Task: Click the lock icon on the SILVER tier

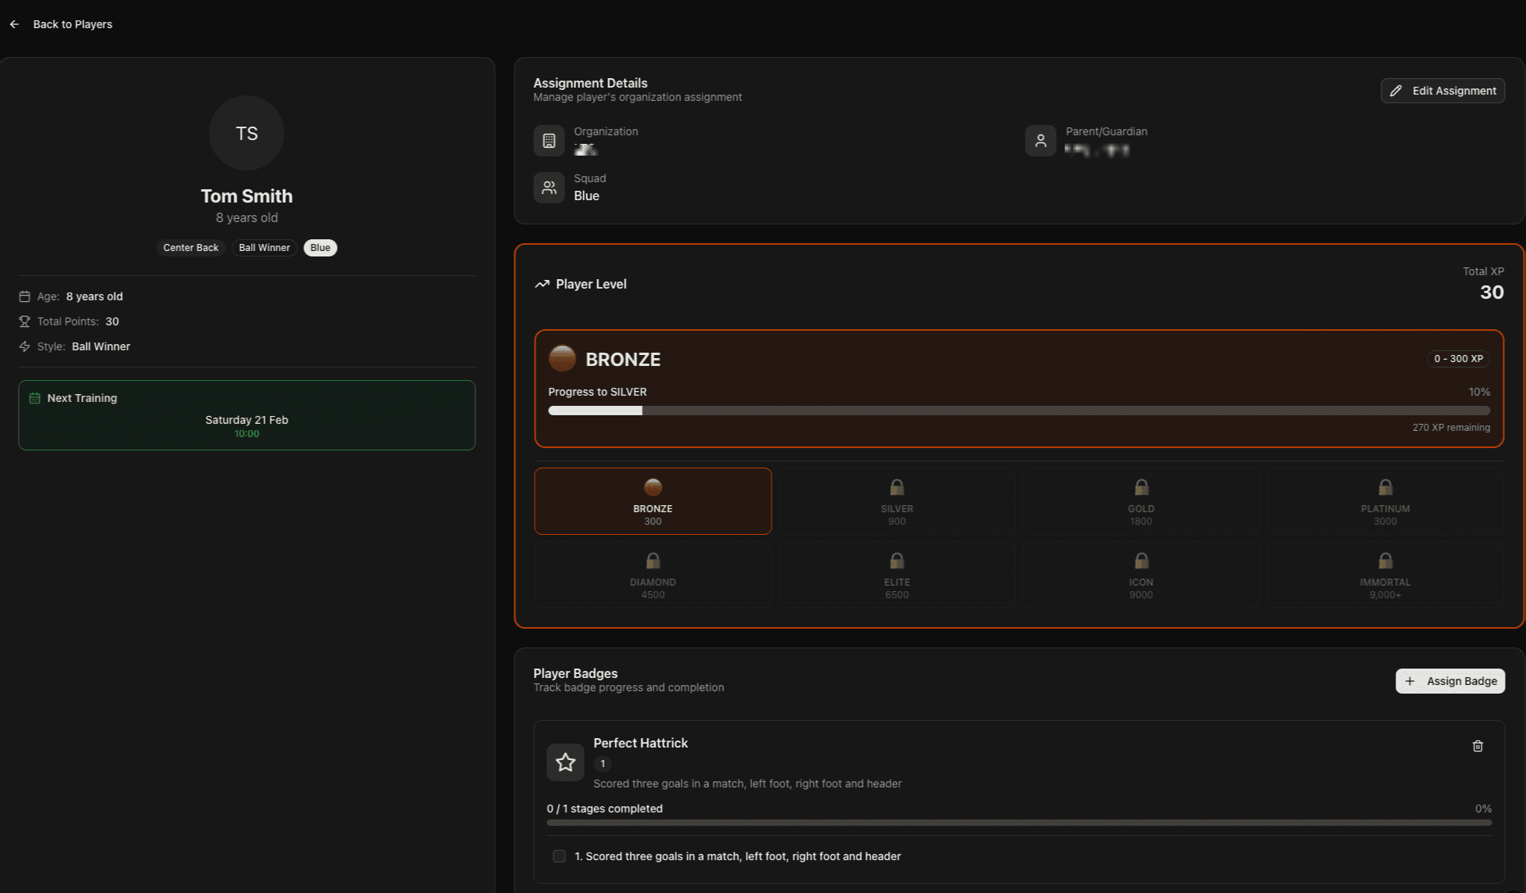Action: 897,486
